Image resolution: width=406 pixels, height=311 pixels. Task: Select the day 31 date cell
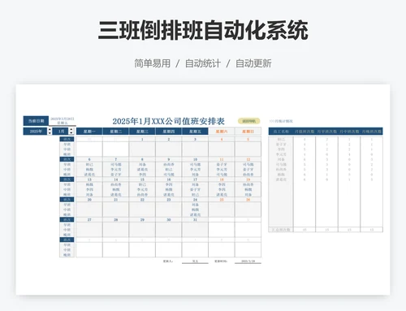point(195,220)
